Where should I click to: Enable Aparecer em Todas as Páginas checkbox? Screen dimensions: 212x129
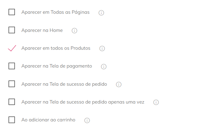click(x=12, y=12)
